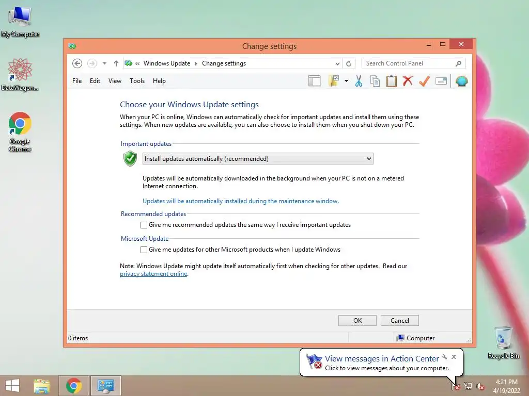Open the Tools menu
Screen dimensions: 529x396
coord(137,81)
